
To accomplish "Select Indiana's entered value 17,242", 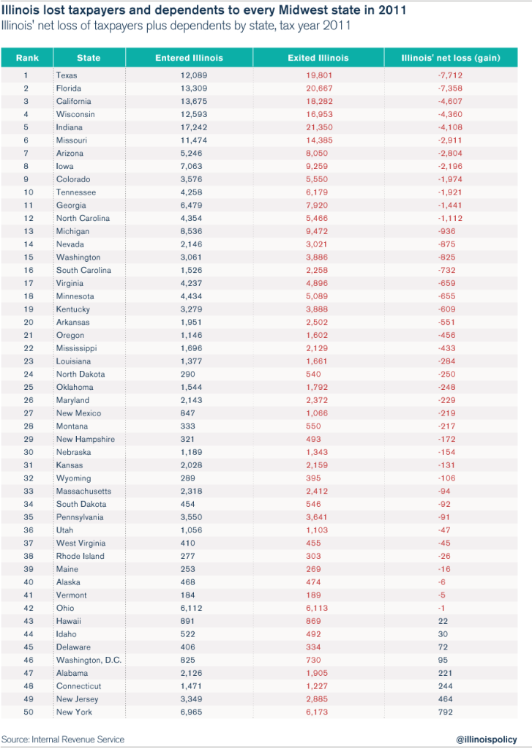I will click(x=194, y=127).
